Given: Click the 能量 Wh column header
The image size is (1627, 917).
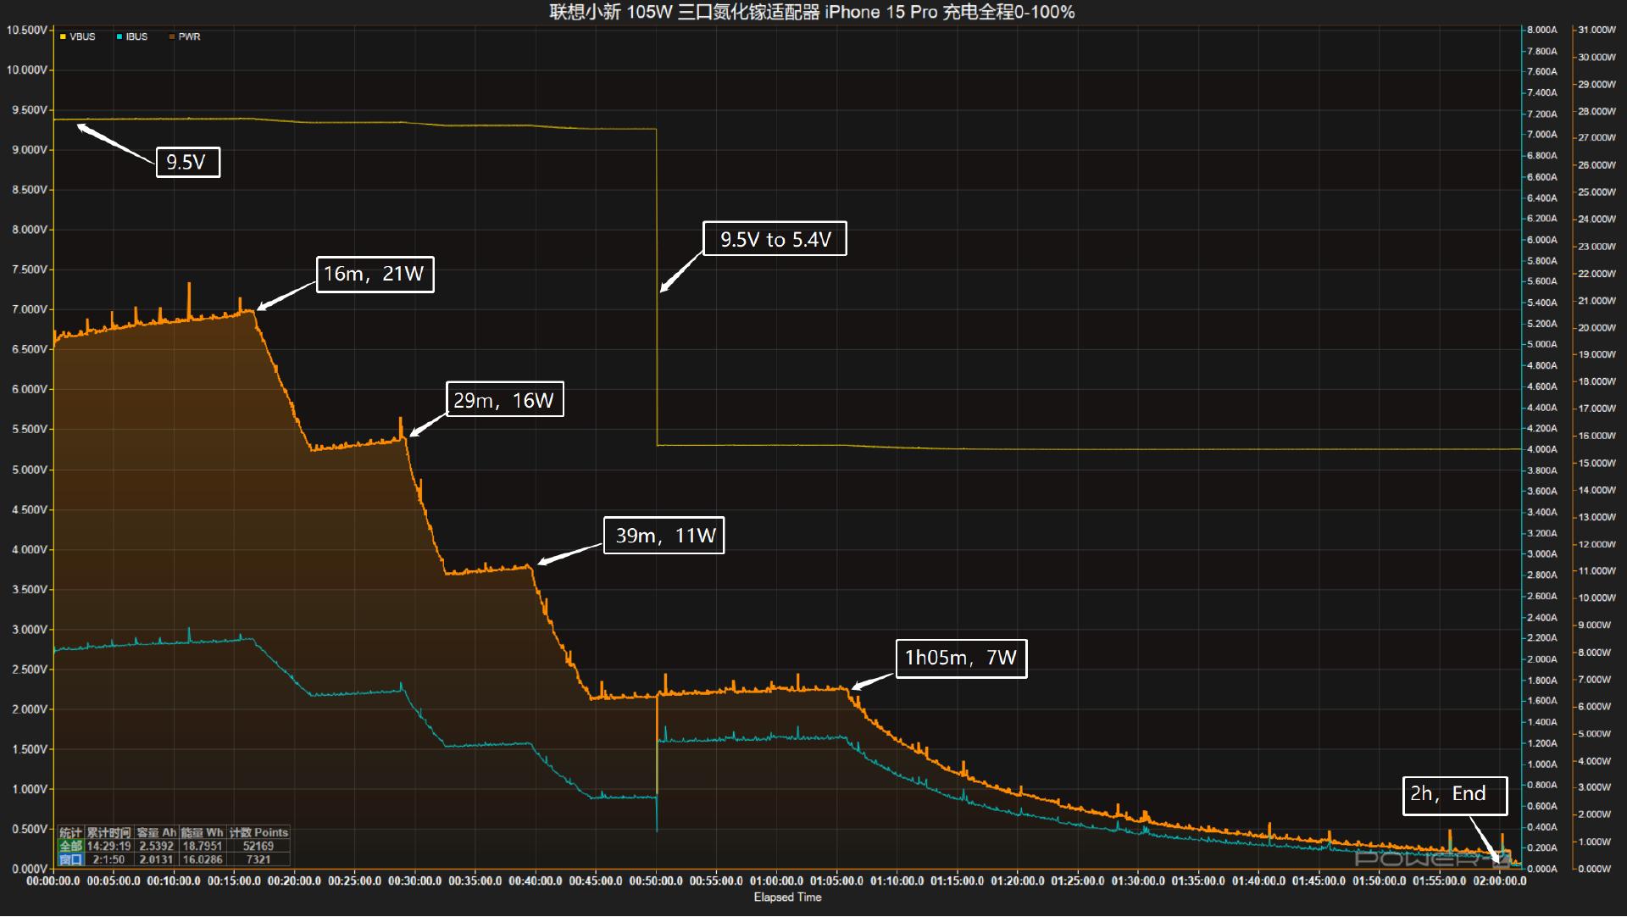Looking at the screenshot, I should [203, 833].
